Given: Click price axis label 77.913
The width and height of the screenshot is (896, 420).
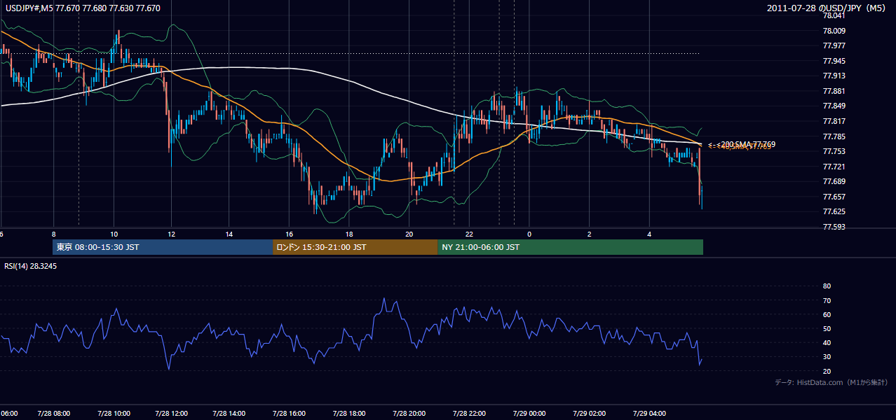Looking at the screenshot, I should (x=834, y=76).
